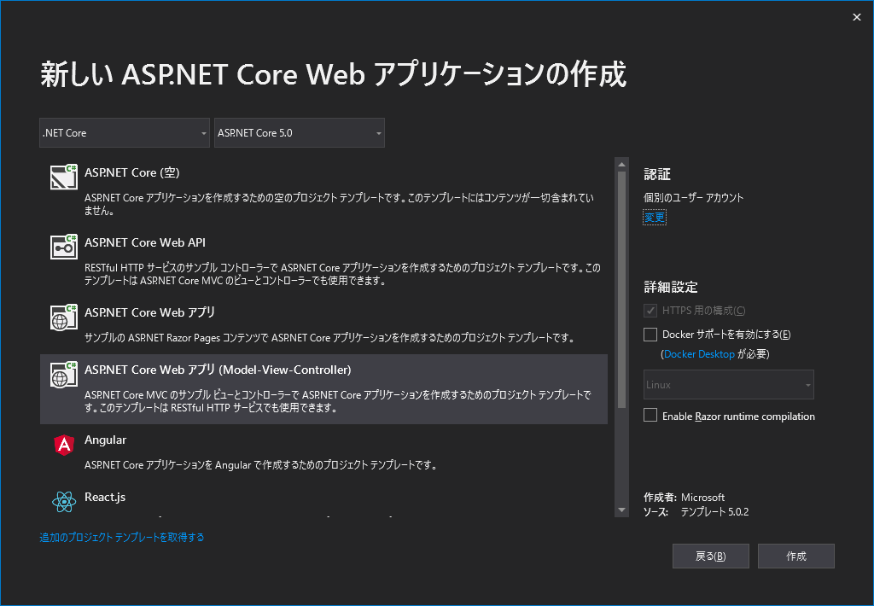Viewport: 874px width, 606px height.
Task: Select the React.js template title
Action: pos(105,498)
